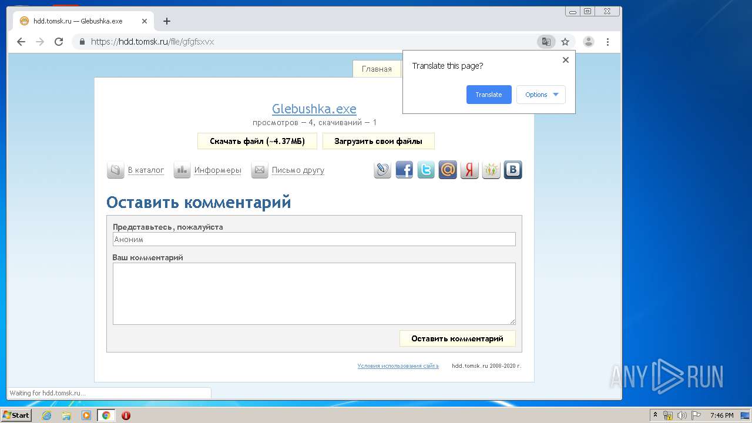Open the translate icon in address bar

[546, 42]
